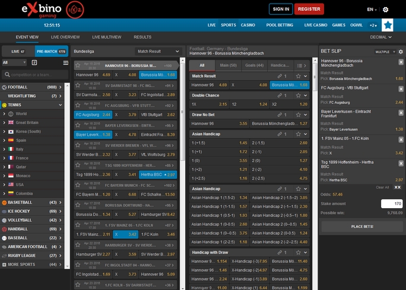Star the Double Chance market
This screenshot has width=406, height=290.
[299, 95]
